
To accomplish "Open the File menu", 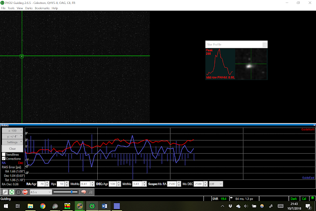I will click(3, 8).
